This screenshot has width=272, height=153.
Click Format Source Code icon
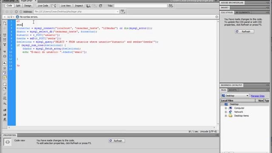click(5, 119)
